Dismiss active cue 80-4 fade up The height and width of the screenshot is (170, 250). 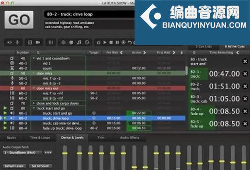(245, 111)
